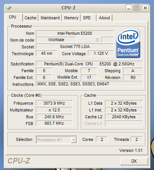Switch to the Cache tab
Image resolution: width=154 pixels, height=170 pixels.
pyautogui.click(x=31, y=18)
